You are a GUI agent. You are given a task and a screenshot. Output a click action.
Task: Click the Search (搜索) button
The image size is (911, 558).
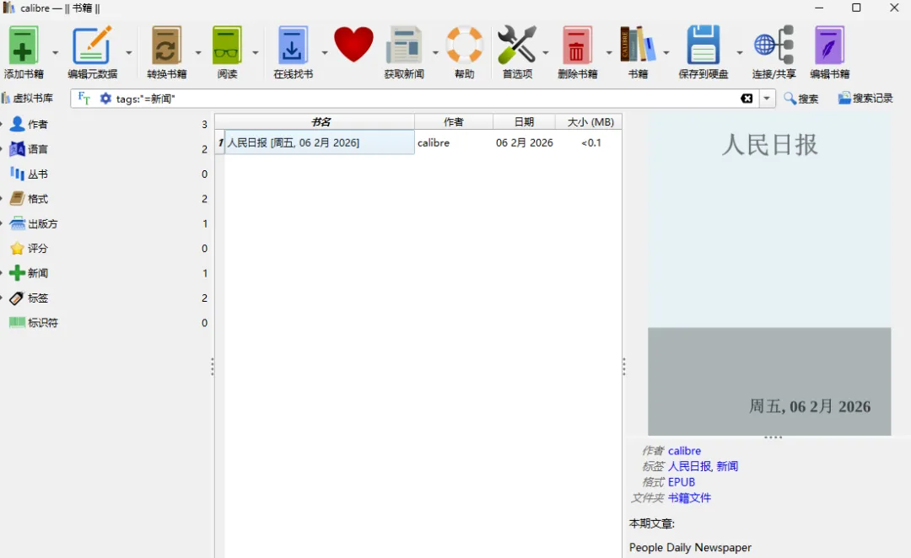(x=801, y=99)
